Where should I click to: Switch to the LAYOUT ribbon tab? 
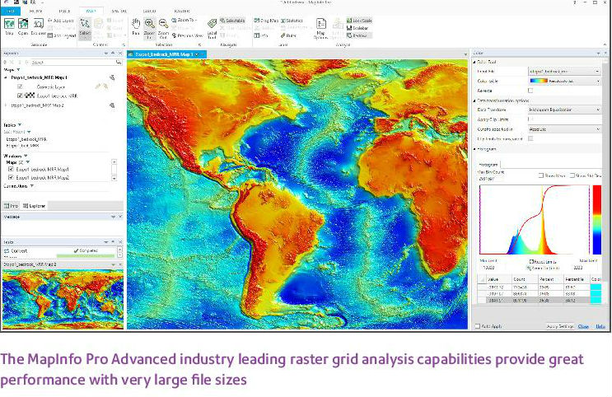149,12
